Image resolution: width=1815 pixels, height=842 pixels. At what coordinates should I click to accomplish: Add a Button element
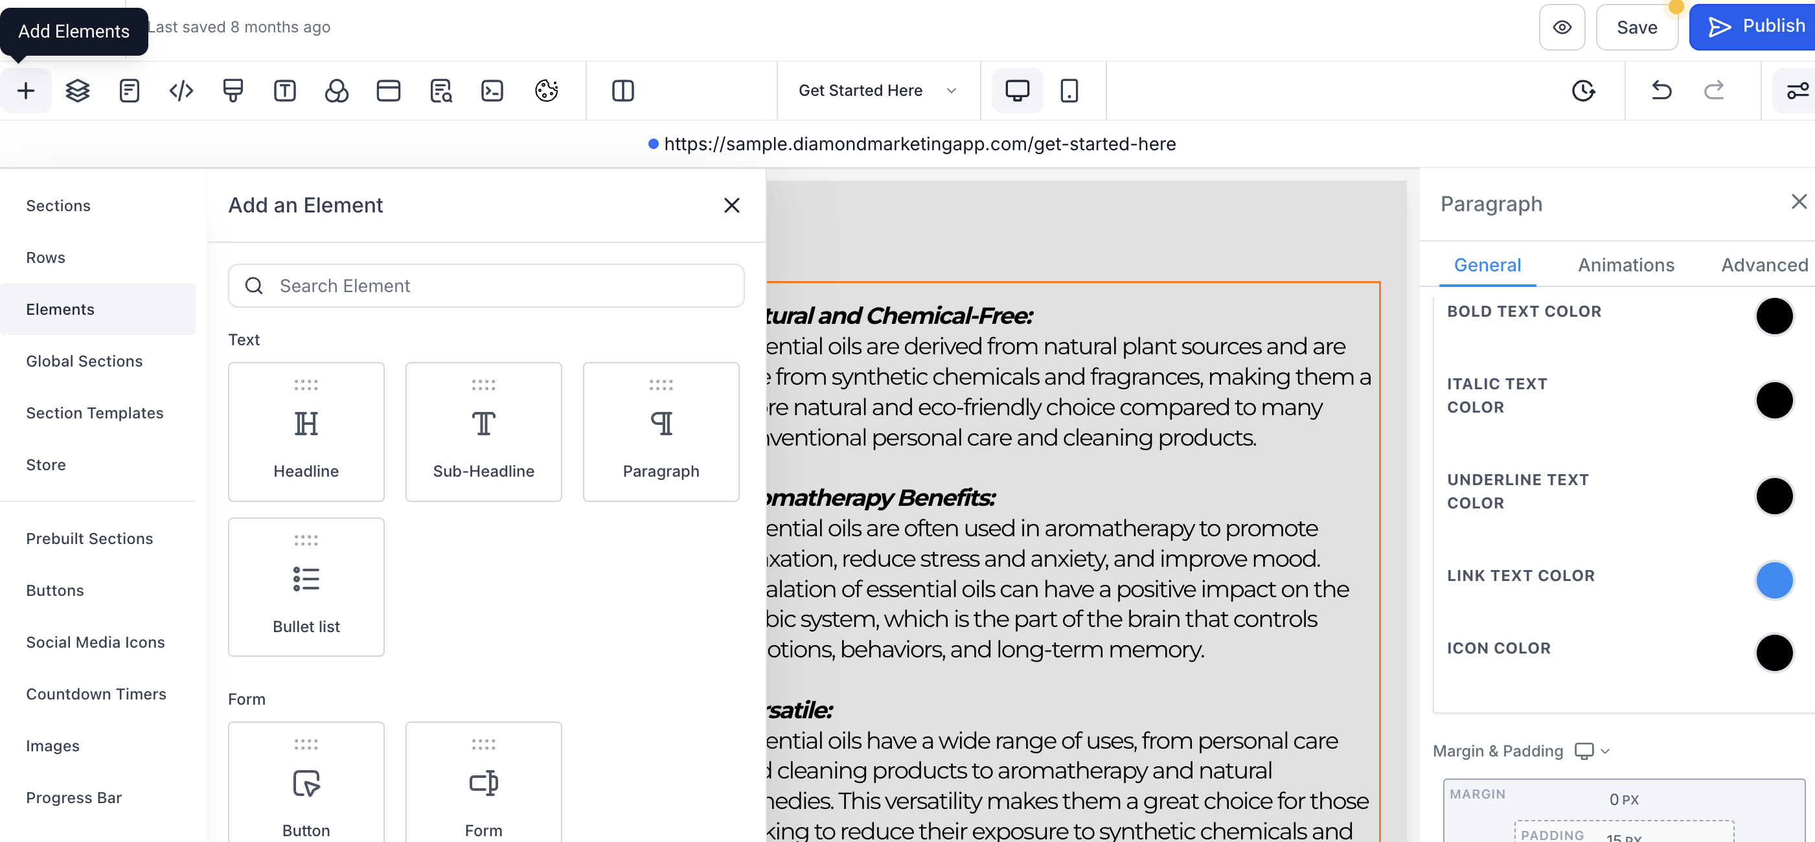click(306, 782)
